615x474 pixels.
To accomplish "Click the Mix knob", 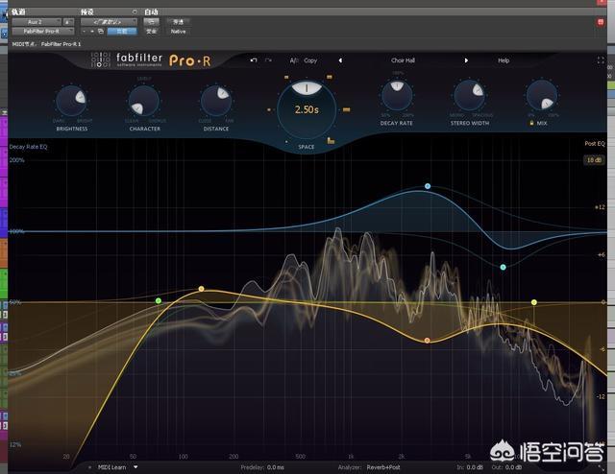I will [542, 95].
